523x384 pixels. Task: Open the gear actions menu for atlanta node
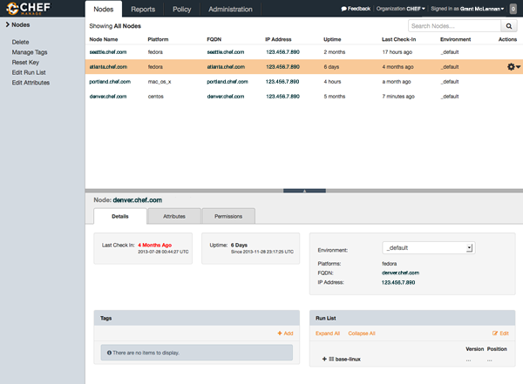tap(513, 67)
